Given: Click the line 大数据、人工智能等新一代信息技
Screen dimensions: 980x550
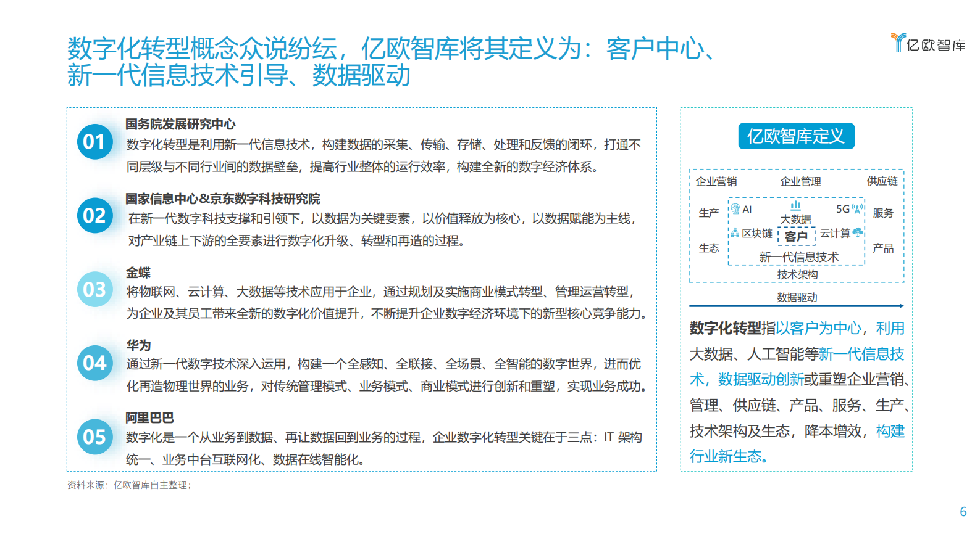Looking at the screenshot, I should [x=797, y=355].
